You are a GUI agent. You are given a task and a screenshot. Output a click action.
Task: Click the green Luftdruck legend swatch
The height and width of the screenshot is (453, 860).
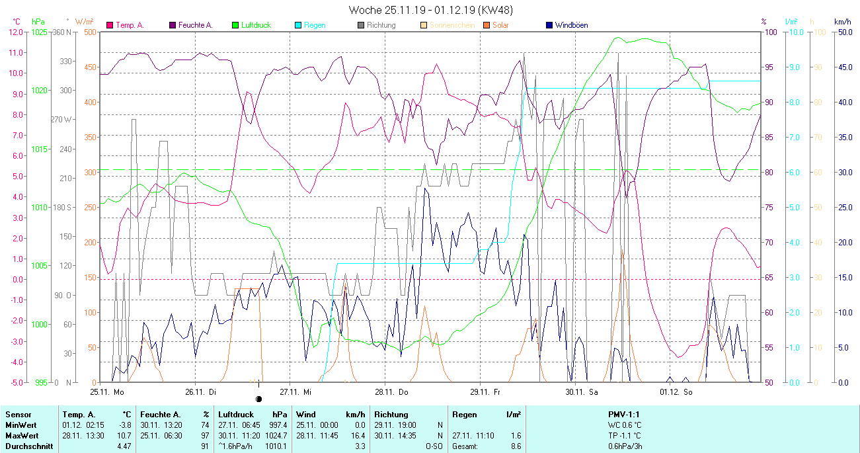pos(235,25)
